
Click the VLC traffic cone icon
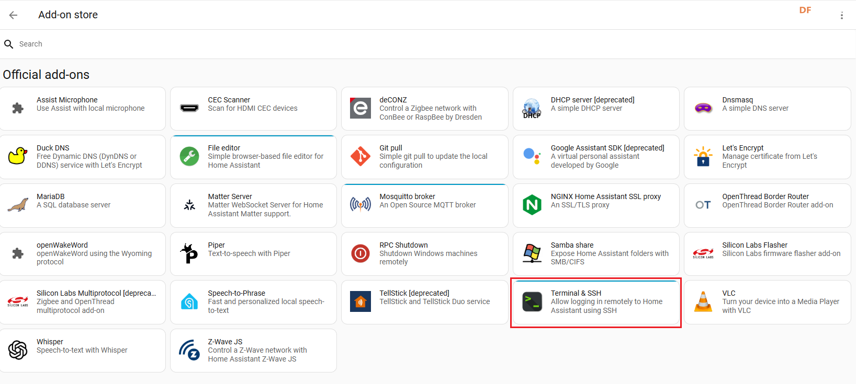[703, 301]
